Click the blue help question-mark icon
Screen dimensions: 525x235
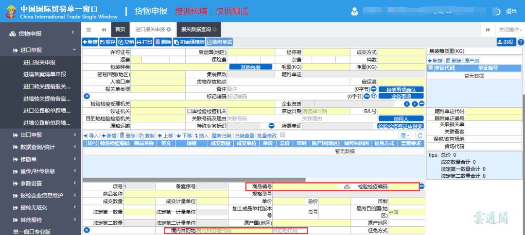pos(521,42)
